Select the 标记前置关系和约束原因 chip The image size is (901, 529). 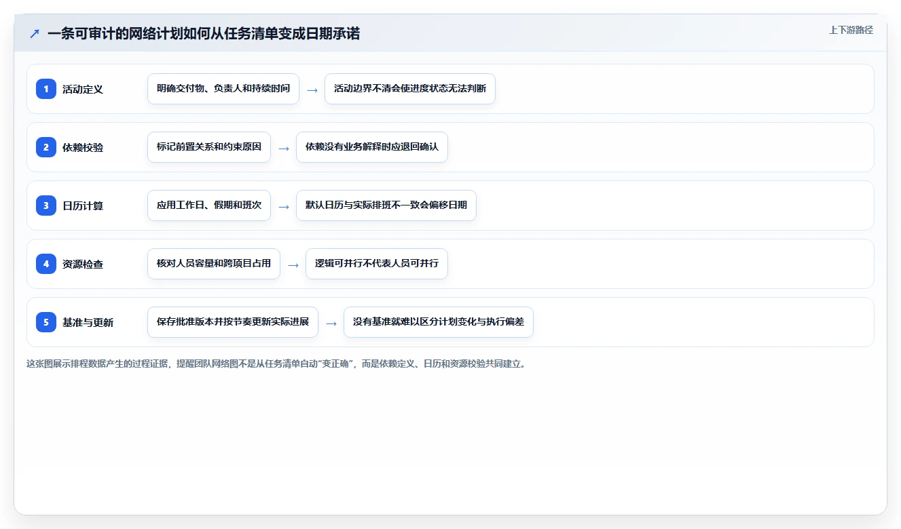[x=209, y=147]
